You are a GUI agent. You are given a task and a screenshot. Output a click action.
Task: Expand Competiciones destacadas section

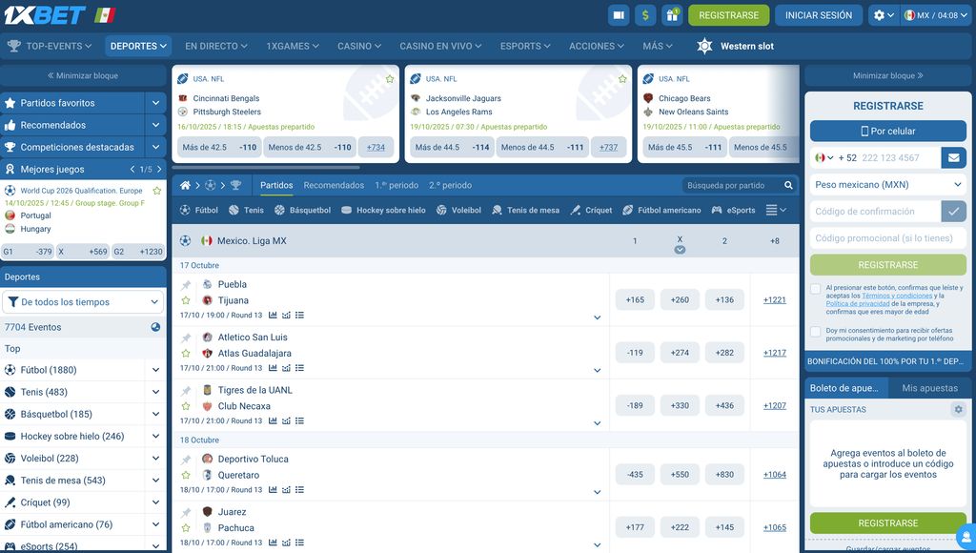(155, 147)
